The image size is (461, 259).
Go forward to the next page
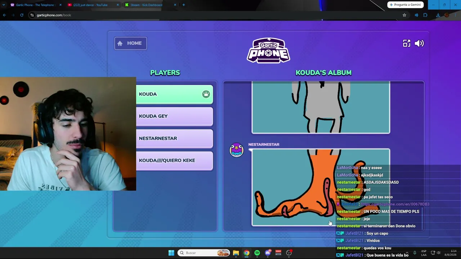tap(13, 15)
